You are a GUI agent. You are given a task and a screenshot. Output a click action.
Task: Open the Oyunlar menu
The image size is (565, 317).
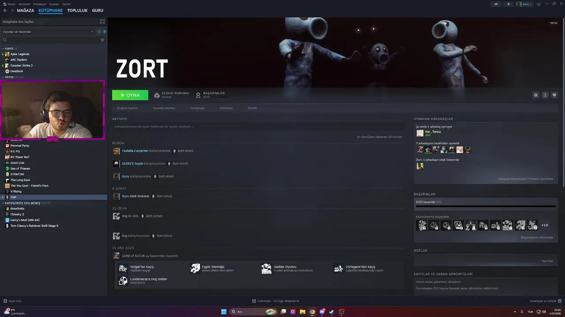[54, 4]
